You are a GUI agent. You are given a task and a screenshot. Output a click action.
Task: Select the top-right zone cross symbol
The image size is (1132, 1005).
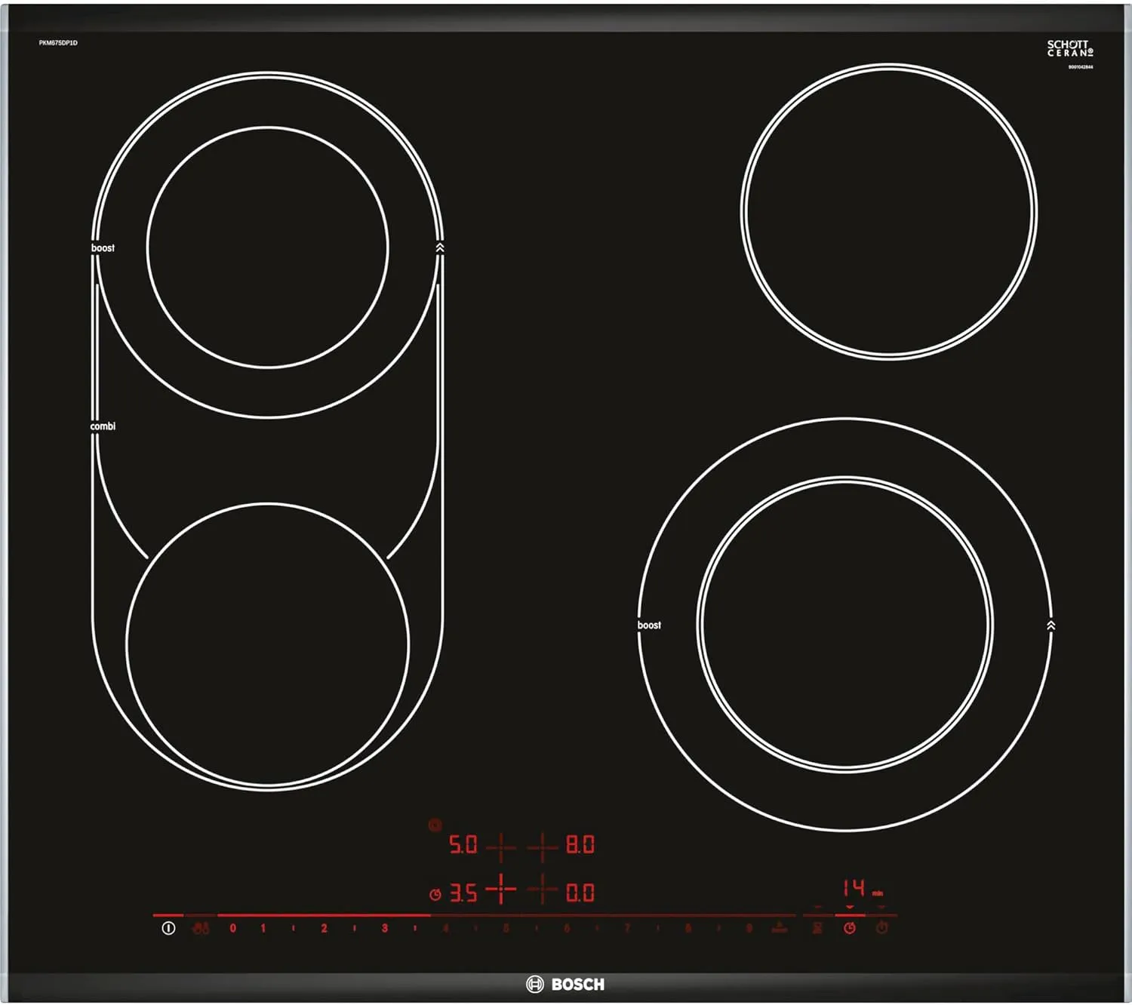click(542, 847)
